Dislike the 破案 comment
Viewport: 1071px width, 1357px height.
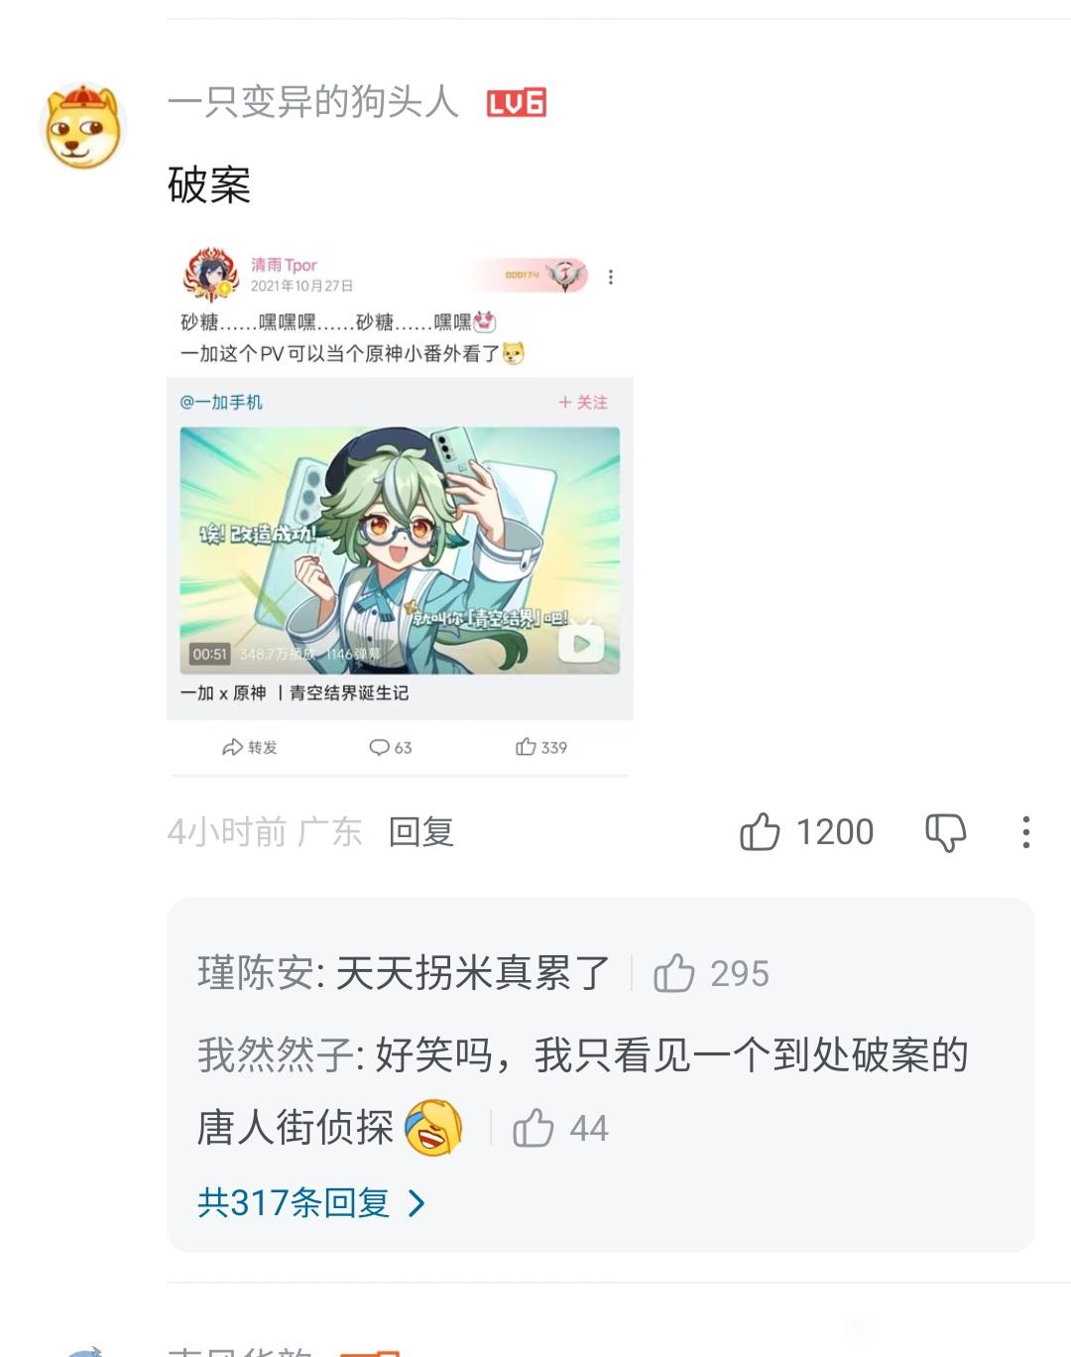click(x=945, y=832)
